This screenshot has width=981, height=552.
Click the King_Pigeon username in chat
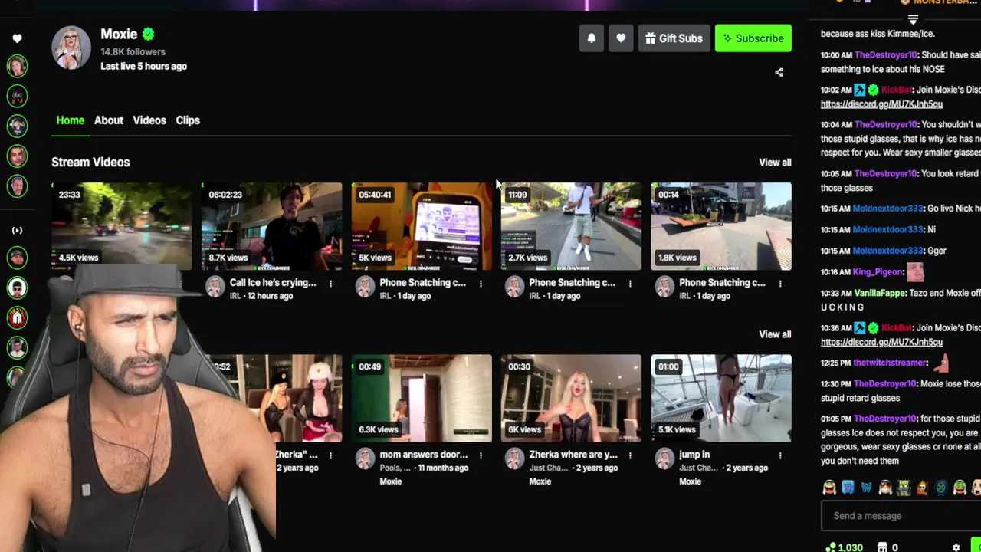pos(879,271)
